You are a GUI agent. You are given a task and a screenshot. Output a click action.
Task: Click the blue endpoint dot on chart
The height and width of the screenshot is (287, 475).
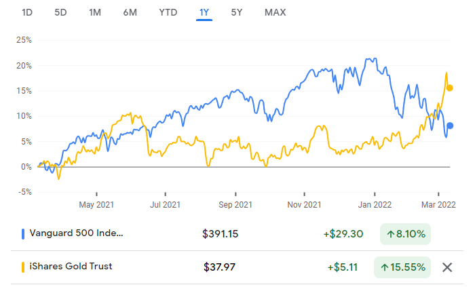(449, 126)
